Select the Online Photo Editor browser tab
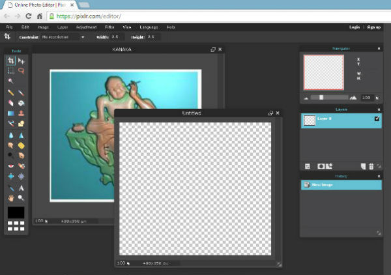The height and width of the screenshot is (275, 391). click(40, 5)
